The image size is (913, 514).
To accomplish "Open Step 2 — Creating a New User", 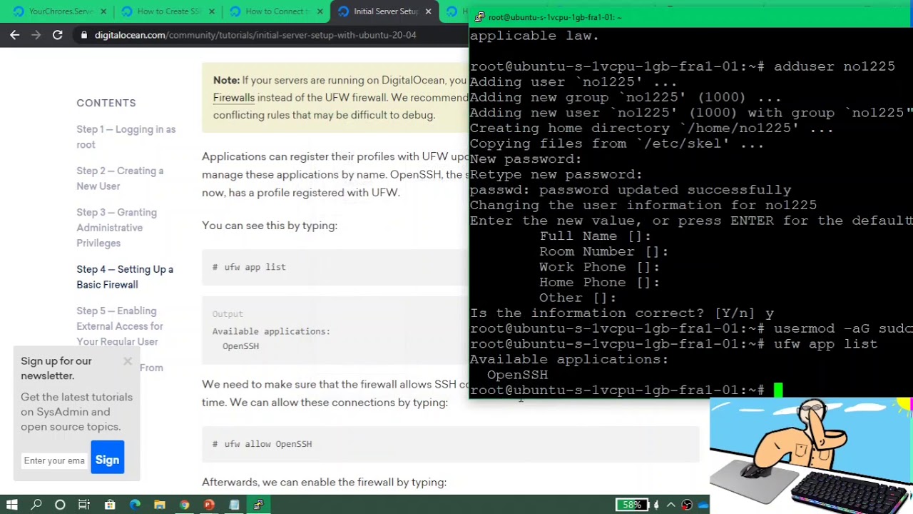I will (x=120, y=178).
